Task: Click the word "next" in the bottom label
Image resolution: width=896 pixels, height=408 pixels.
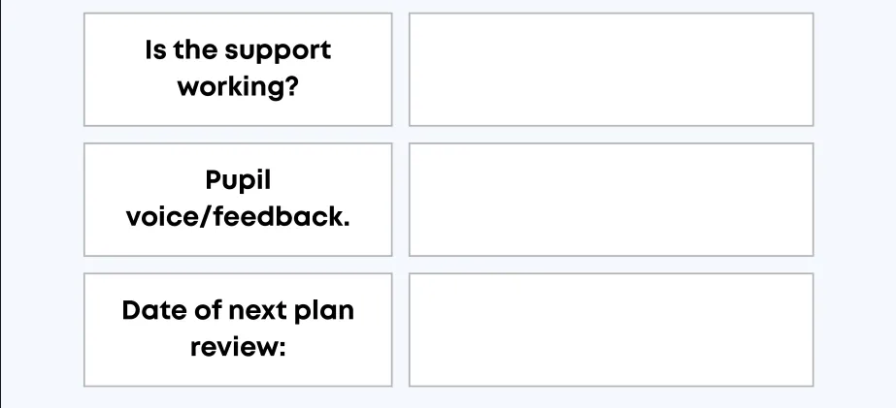Action: coord(257,312)
